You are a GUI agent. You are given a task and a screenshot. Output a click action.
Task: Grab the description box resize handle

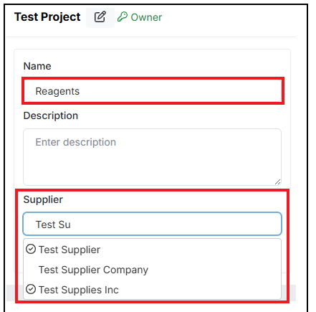277,182
